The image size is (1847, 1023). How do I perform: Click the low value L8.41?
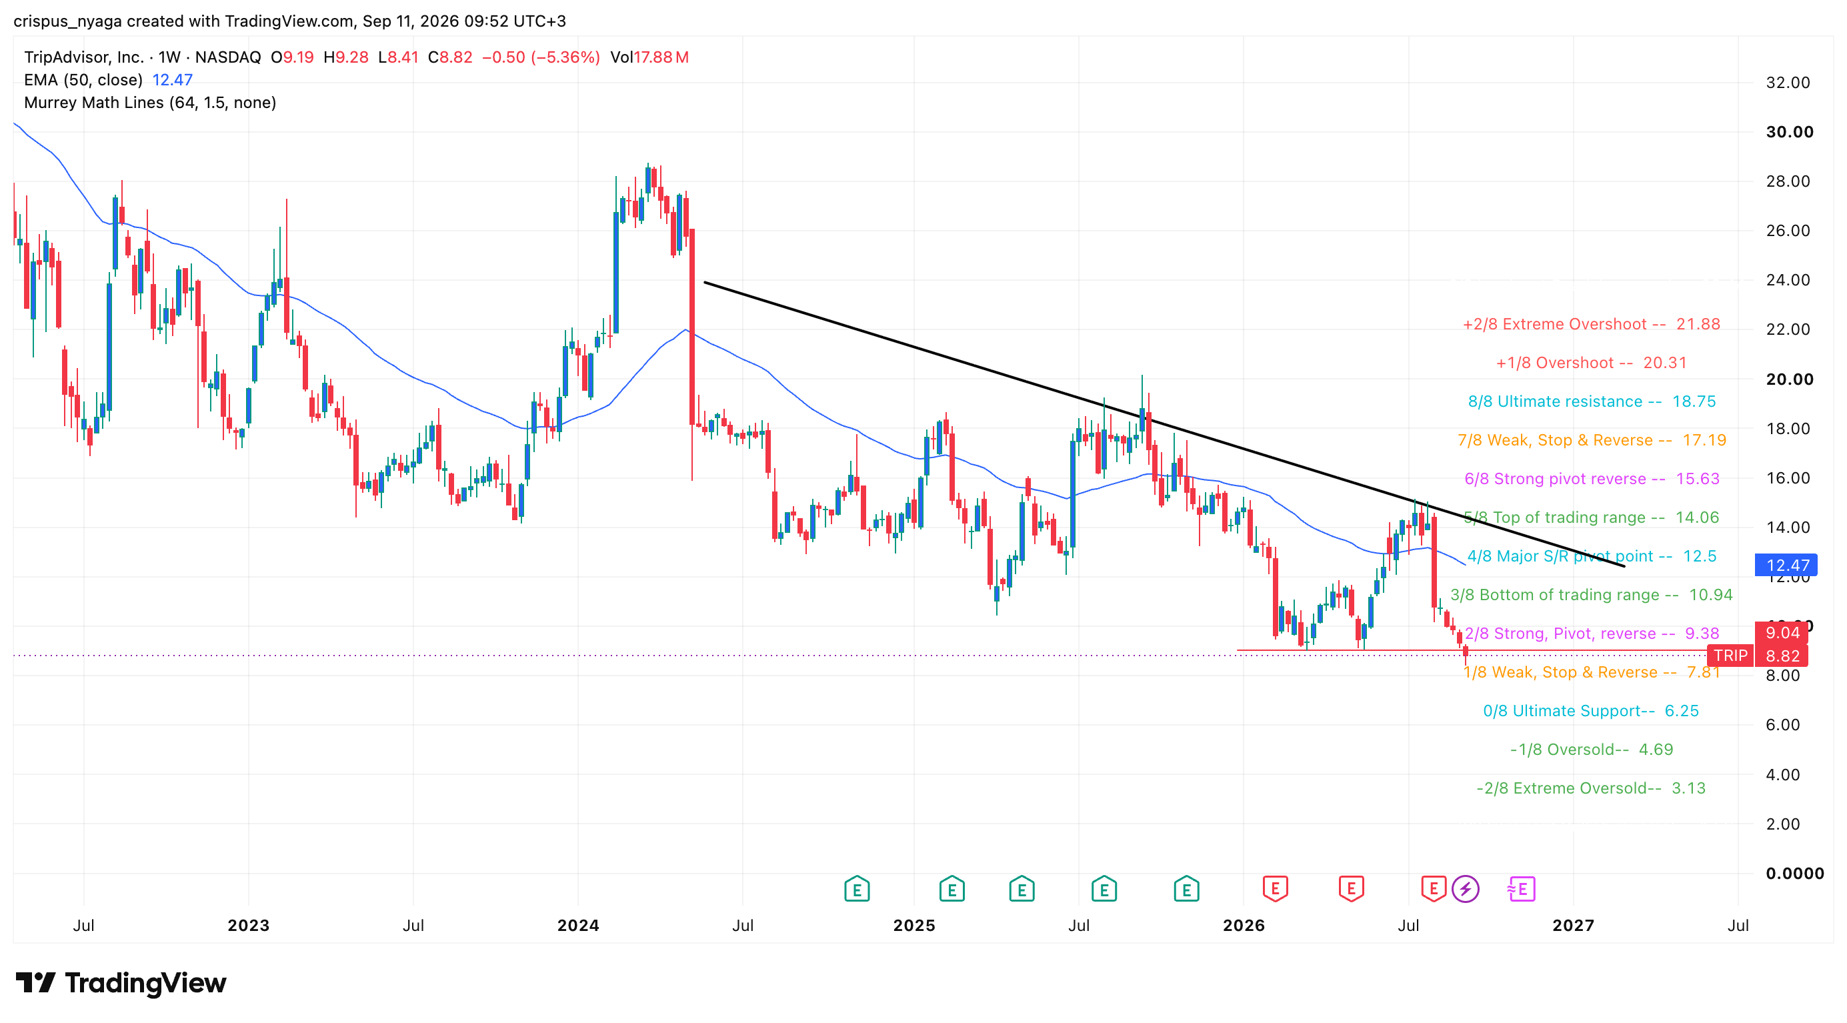pyautogui.click(x=398, y=57)
